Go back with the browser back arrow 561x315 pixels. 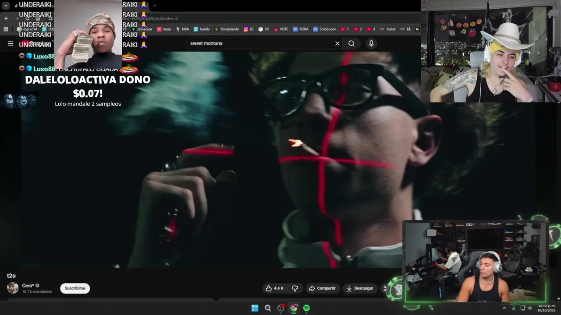click(x=6, y=18)
